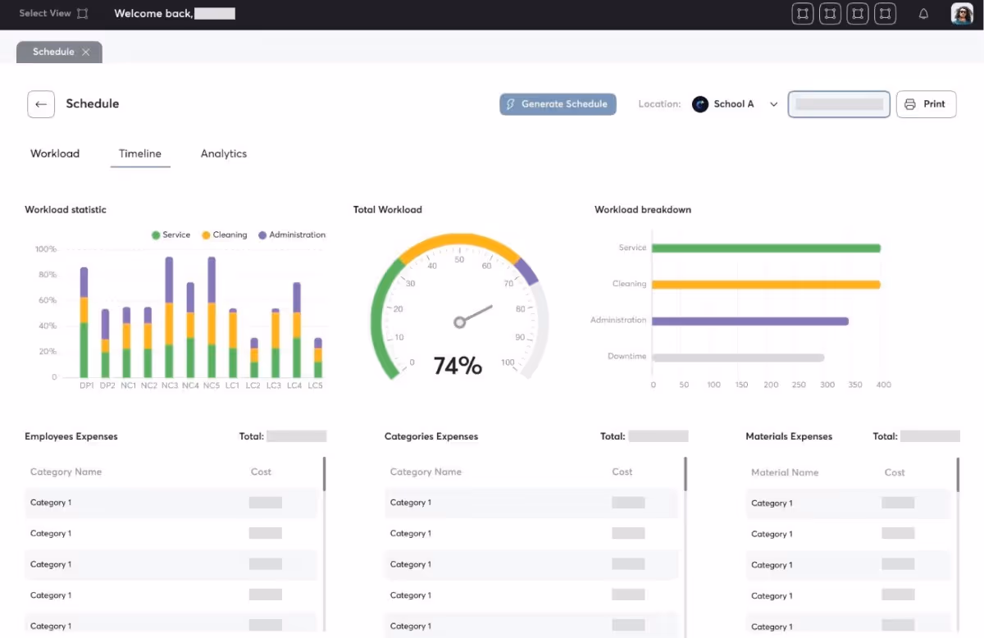Switch to the Analytics tab
The image size is (984, 638).
[x=224, y=153]
